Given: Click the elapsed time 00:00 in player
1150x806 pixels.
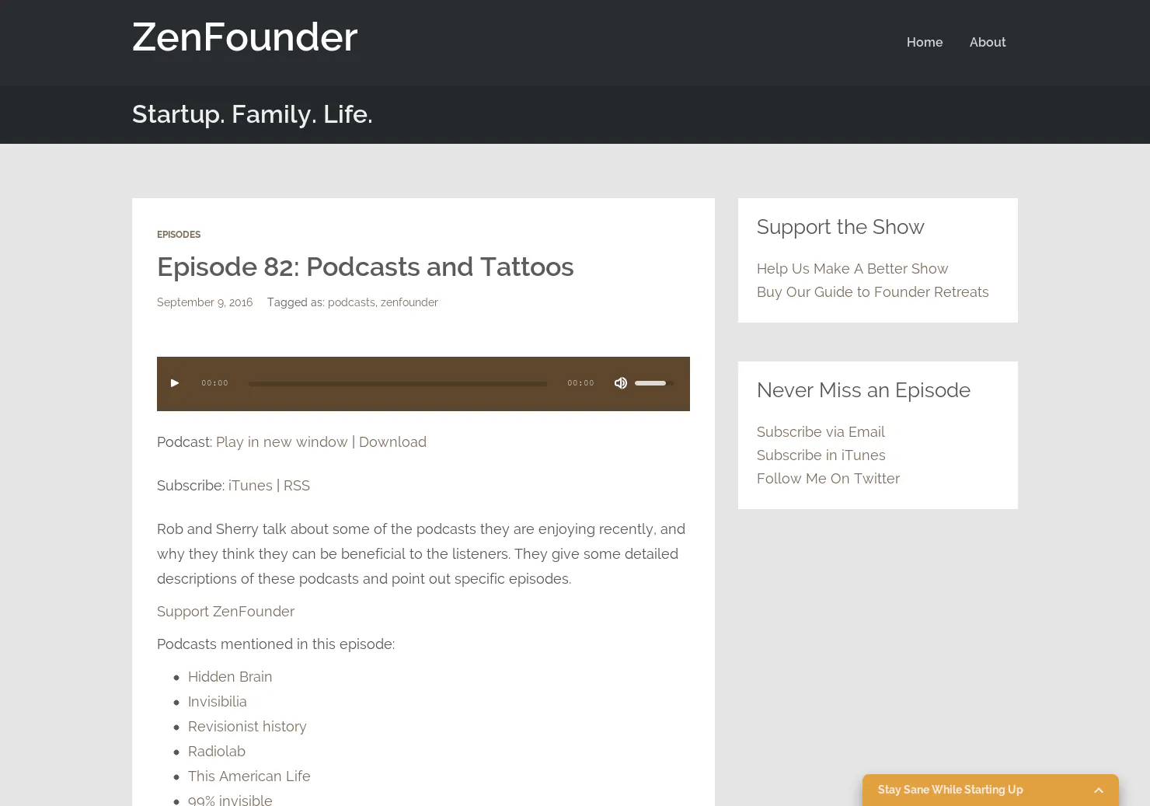Looking at the screenshot, I should [x=215, y=383].
